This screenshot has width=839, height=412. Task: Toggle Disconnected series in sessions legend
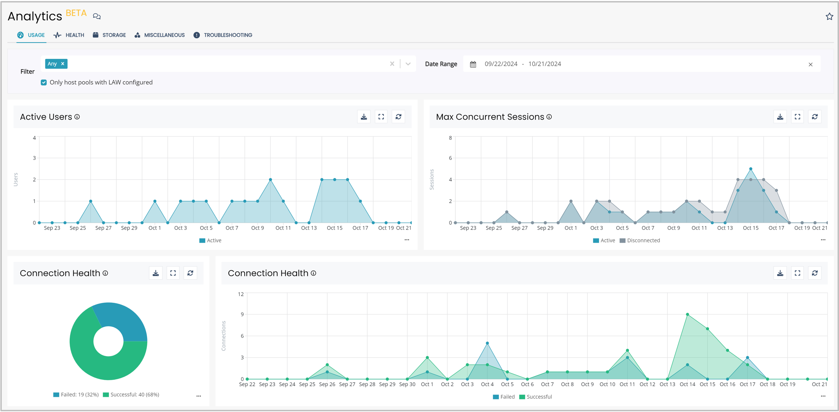point(639,240)
